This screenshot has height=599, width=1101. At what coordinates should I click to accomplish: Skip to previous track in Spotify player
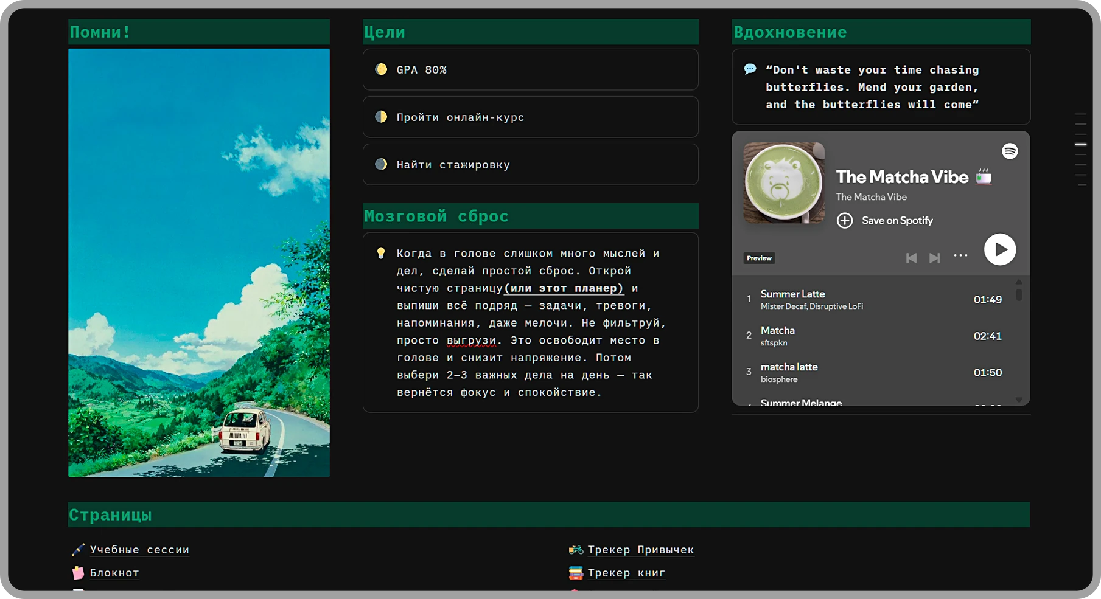coord(911,258)
